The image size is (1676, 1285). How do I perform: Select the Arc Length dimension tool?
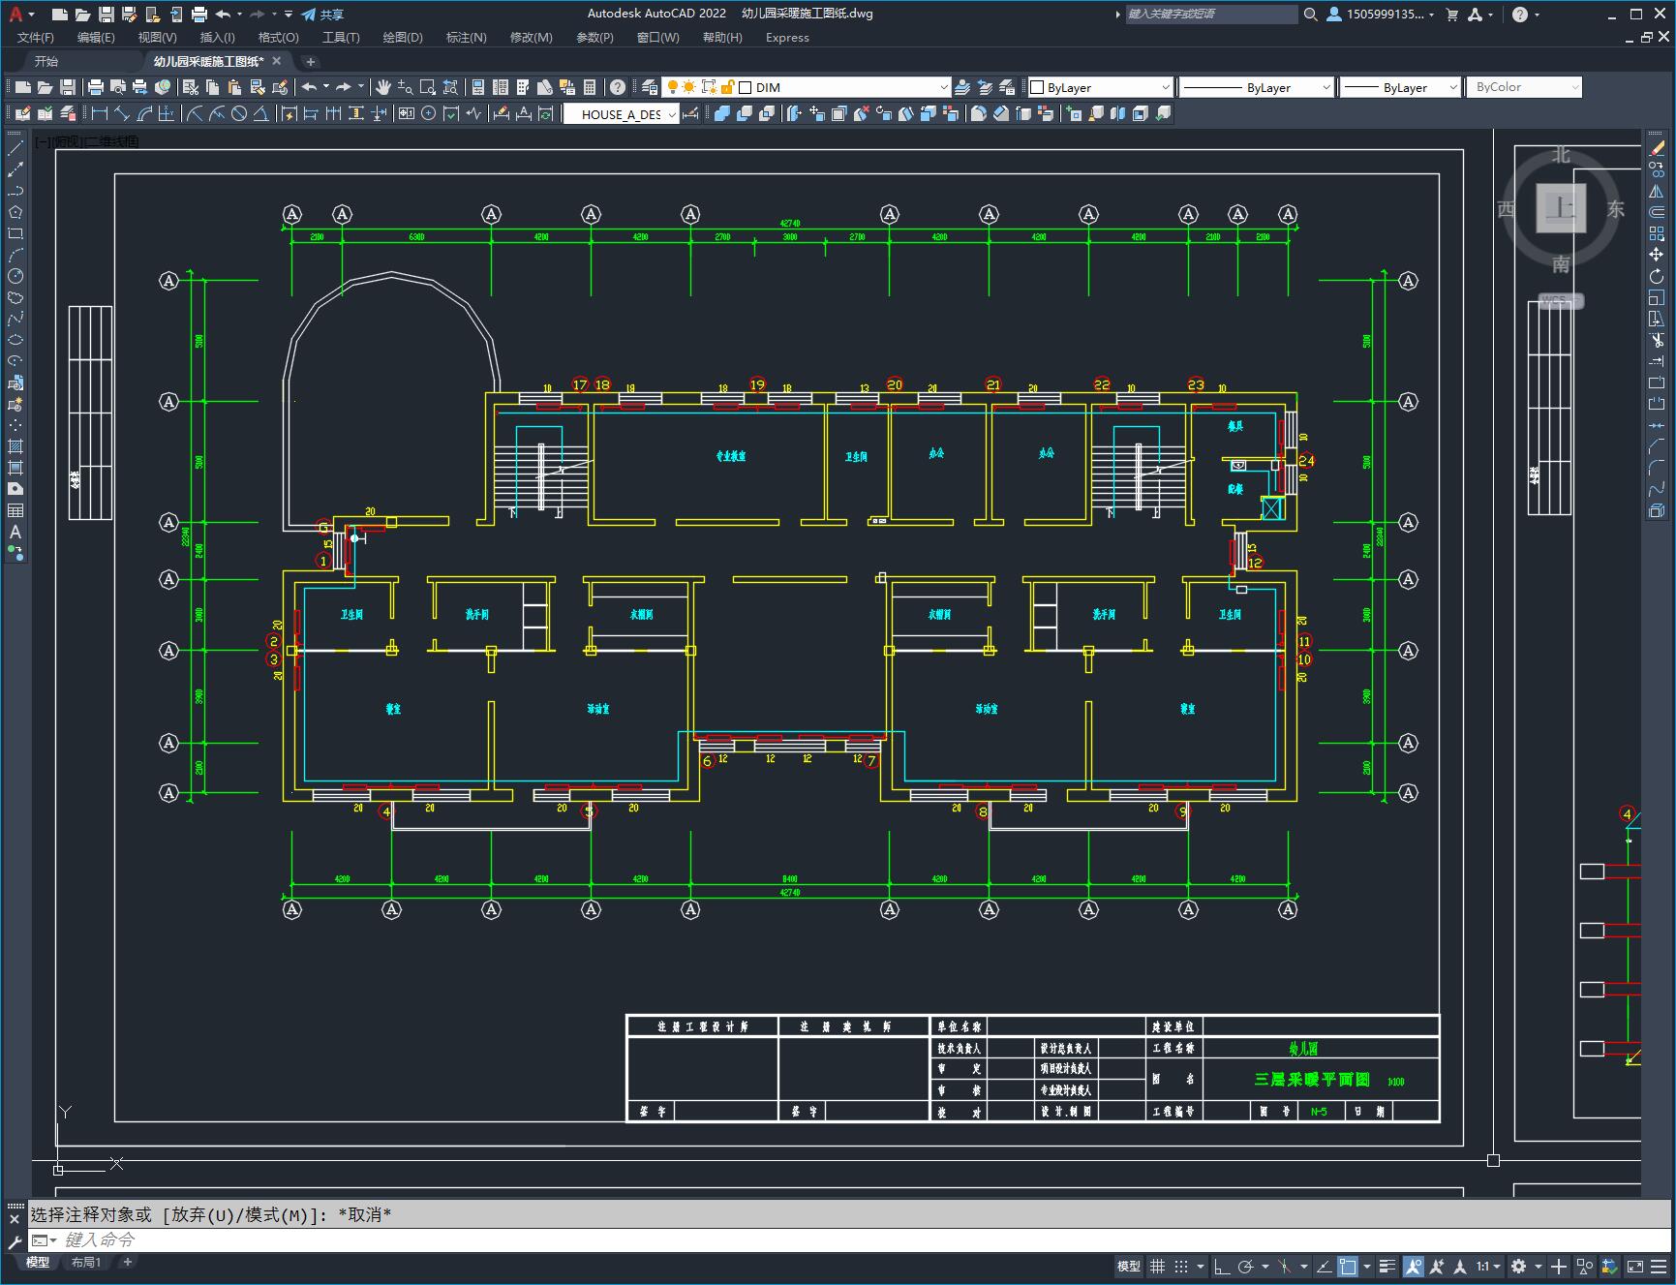(144, 113)
